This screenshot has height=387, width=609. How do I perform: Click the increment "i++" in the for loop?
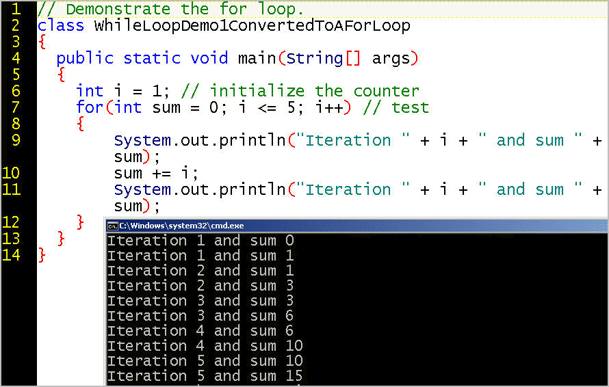pos(330,107)
